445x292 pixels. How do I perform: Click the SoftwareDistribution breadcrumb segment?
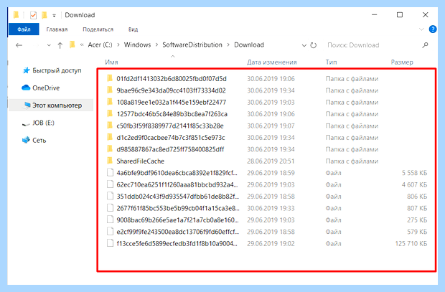coord(192,44)
